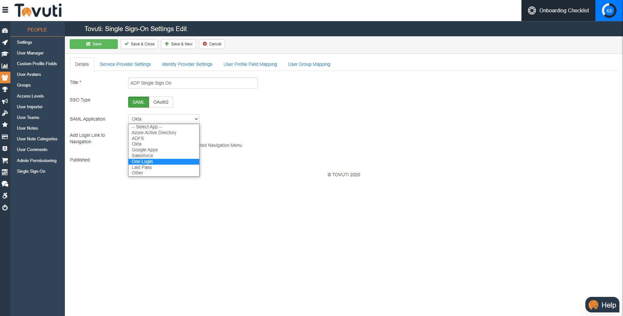
Task: Click the chat bubbles icon in sidebar
Action: [5, 184]
